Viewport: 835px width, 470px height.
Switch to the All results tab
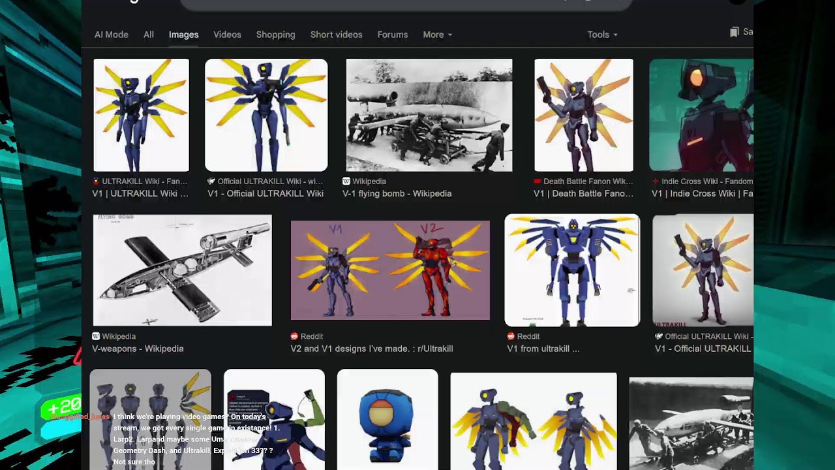point(149,35)
